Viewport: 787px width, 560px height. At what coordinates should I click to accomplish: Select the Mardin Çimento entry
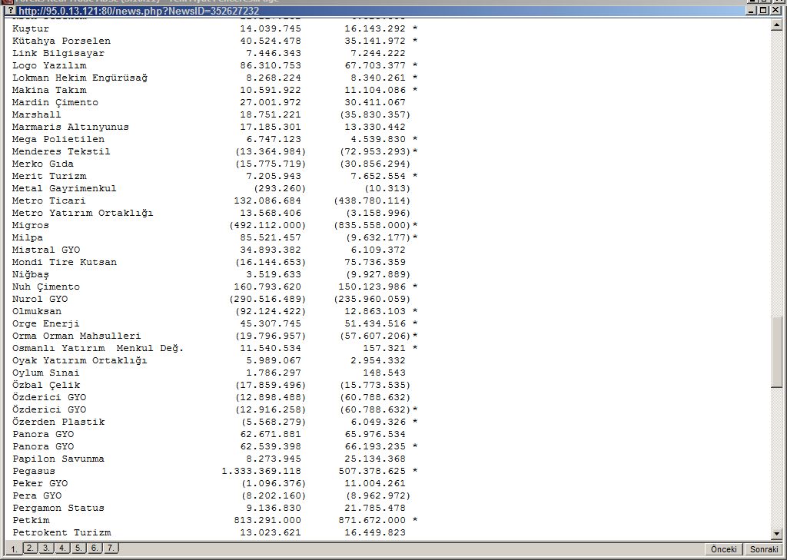pyautogui.click(x=55, y=102)
